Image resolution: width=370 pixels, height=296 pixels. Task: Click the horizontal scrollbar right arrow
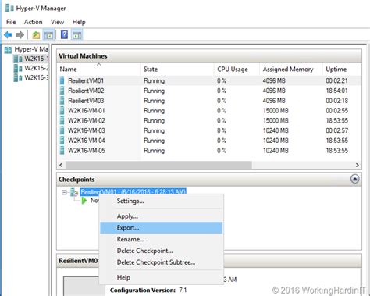pyautogui.click(x=357, y=165)
